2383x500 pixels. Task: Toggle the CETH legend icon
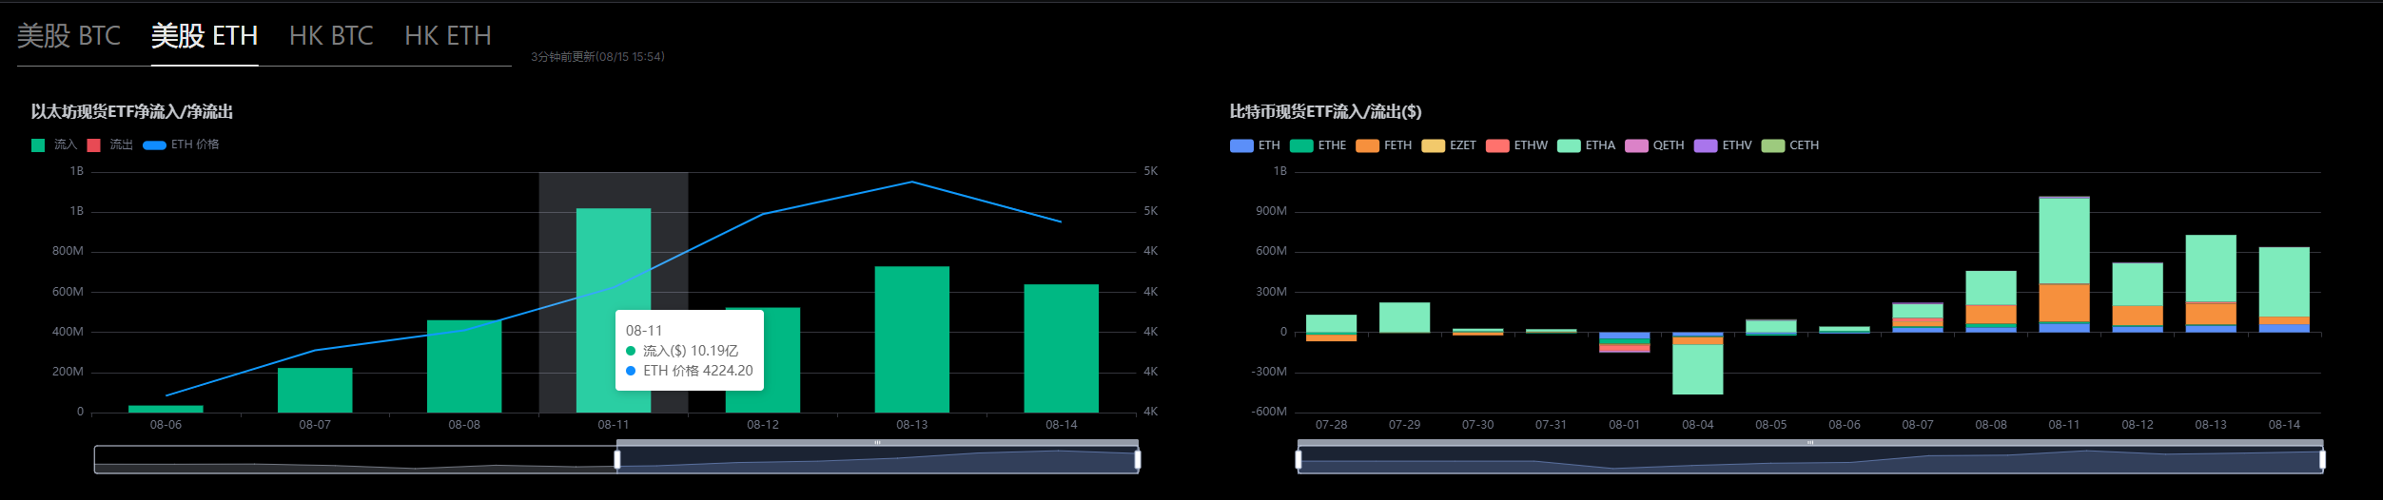(x=1773, y=146)
